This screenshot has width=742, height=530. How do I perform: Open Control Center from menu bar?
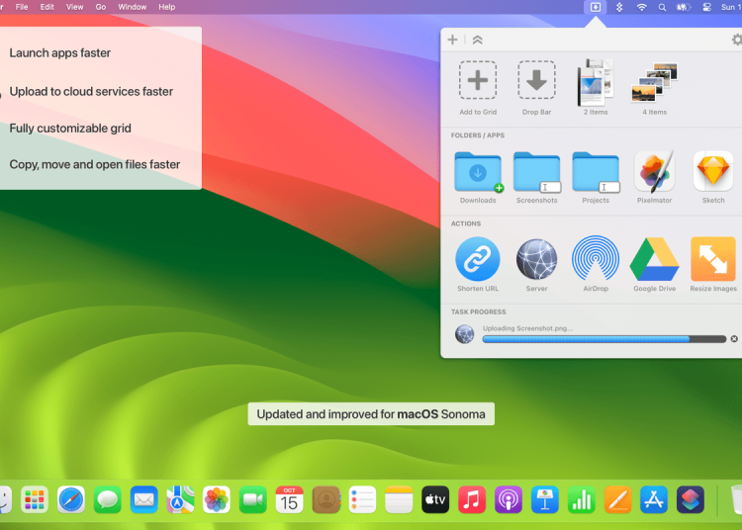point(707,7)
